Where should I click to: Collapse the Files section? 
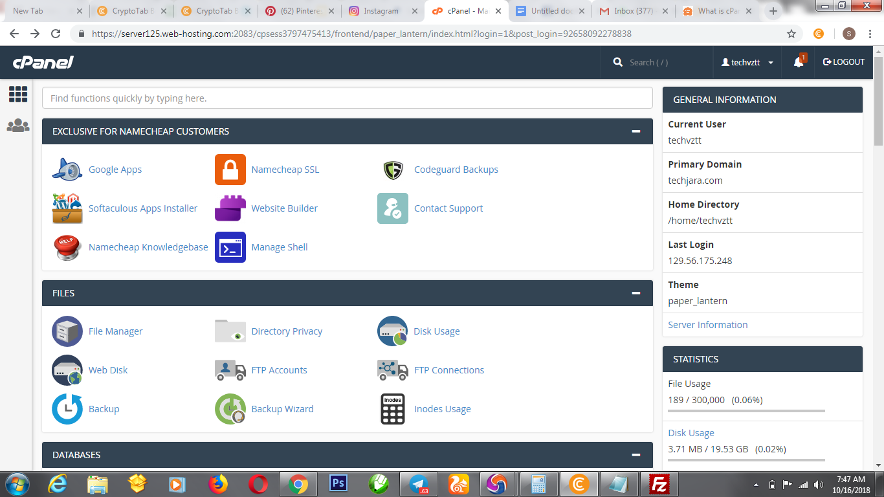(x=636, y=293)
